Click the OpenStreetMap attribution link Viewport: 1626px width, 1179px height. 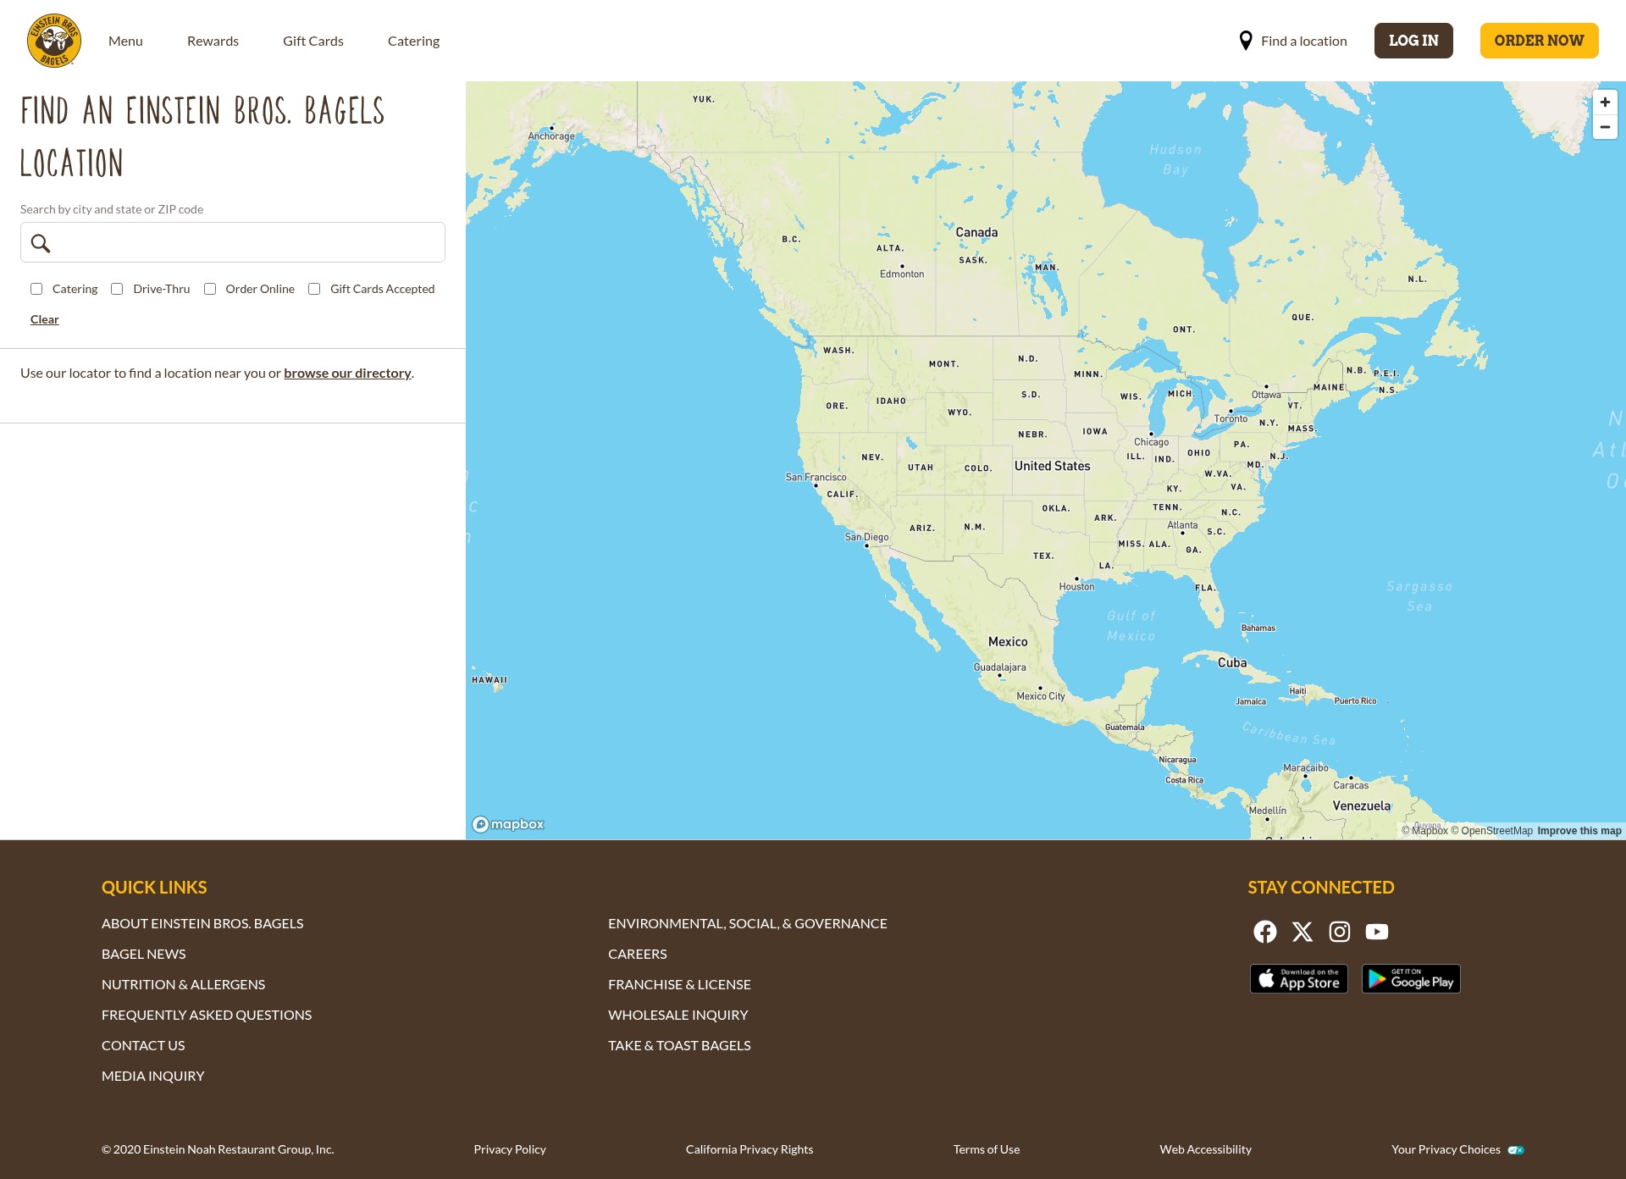coord(1491,831)
